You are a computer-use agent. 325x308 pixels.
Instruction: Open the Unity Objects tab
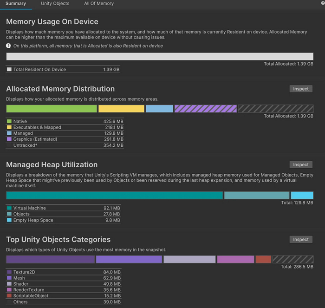[x=55, y=4]
